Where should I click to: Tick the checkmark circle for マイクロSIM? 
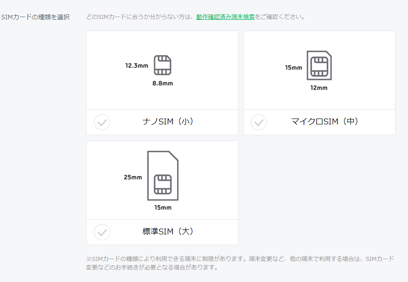pyautogui.click(x=259, y=122)
